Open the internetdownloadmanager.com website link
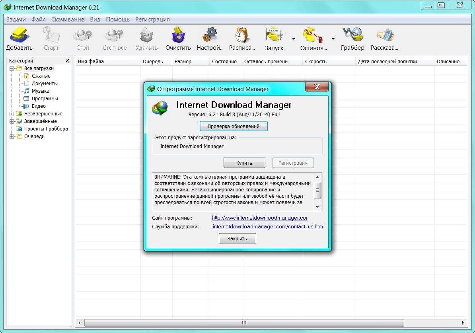Image resolution: width=475 pixels, height=333 pixels. click(x=259, y=218)
